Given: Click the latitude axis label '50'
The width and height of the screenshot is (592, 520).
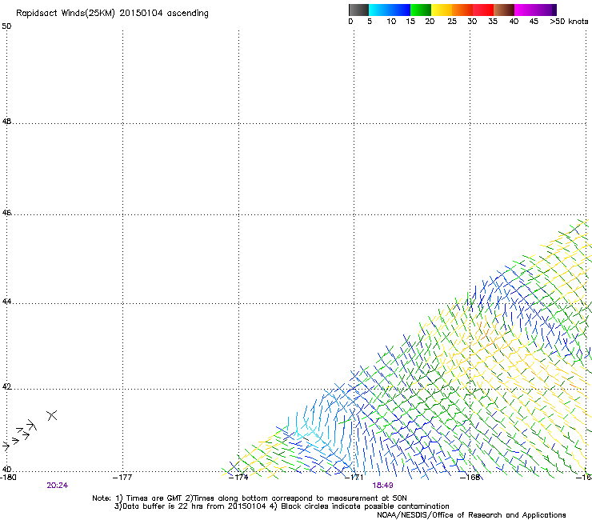Looking at the screenshot, I should pos(6,26).
